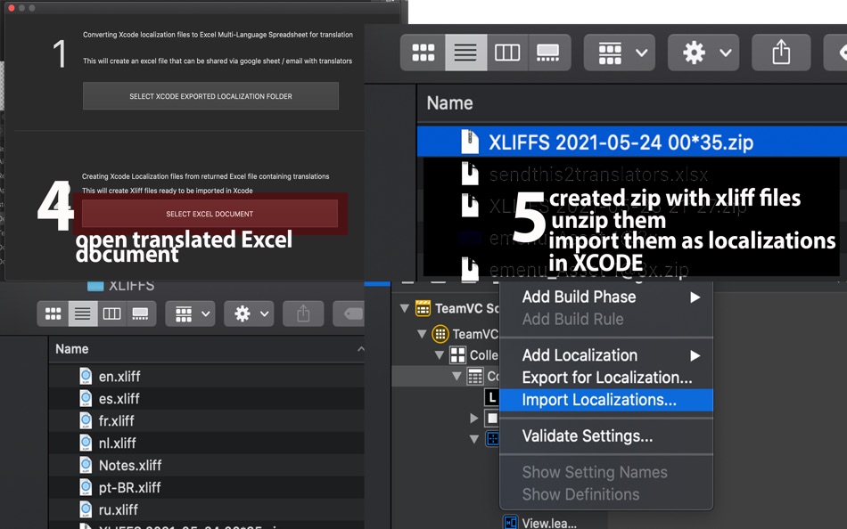Select sendthis2translators.xlsx file
This screenshot has width=847, height=529.
598,175
